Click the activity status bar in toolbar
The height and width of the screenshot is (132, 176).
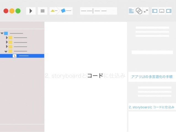point(98,11)
